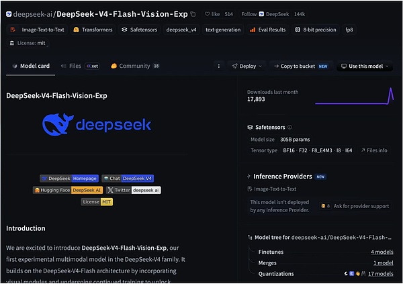This screenshot has width=403, height=284.
Task: Click the 17,893 downloads value
Action: click(x=256, y=99)
